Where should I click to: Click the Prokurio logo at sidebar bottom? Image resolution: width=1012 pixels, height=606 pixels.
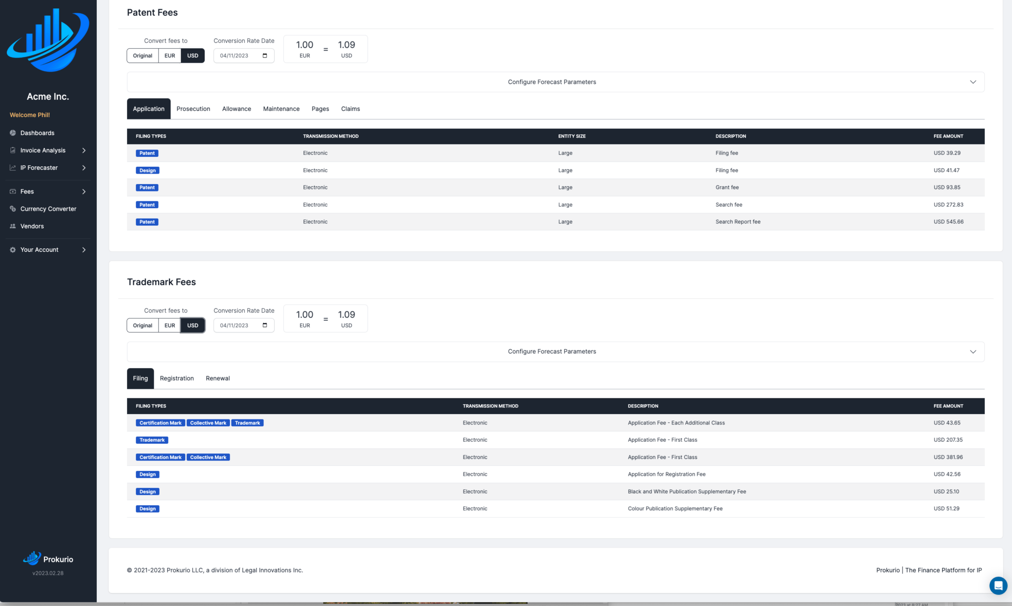coord(48,559)
